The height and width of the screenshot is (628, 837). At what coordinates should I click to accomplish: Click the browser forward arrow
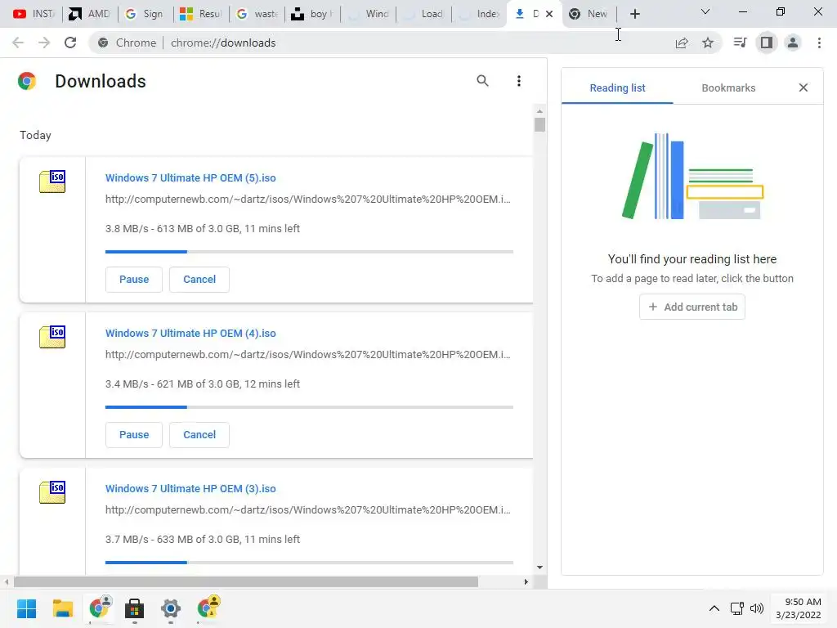(44, 43)
